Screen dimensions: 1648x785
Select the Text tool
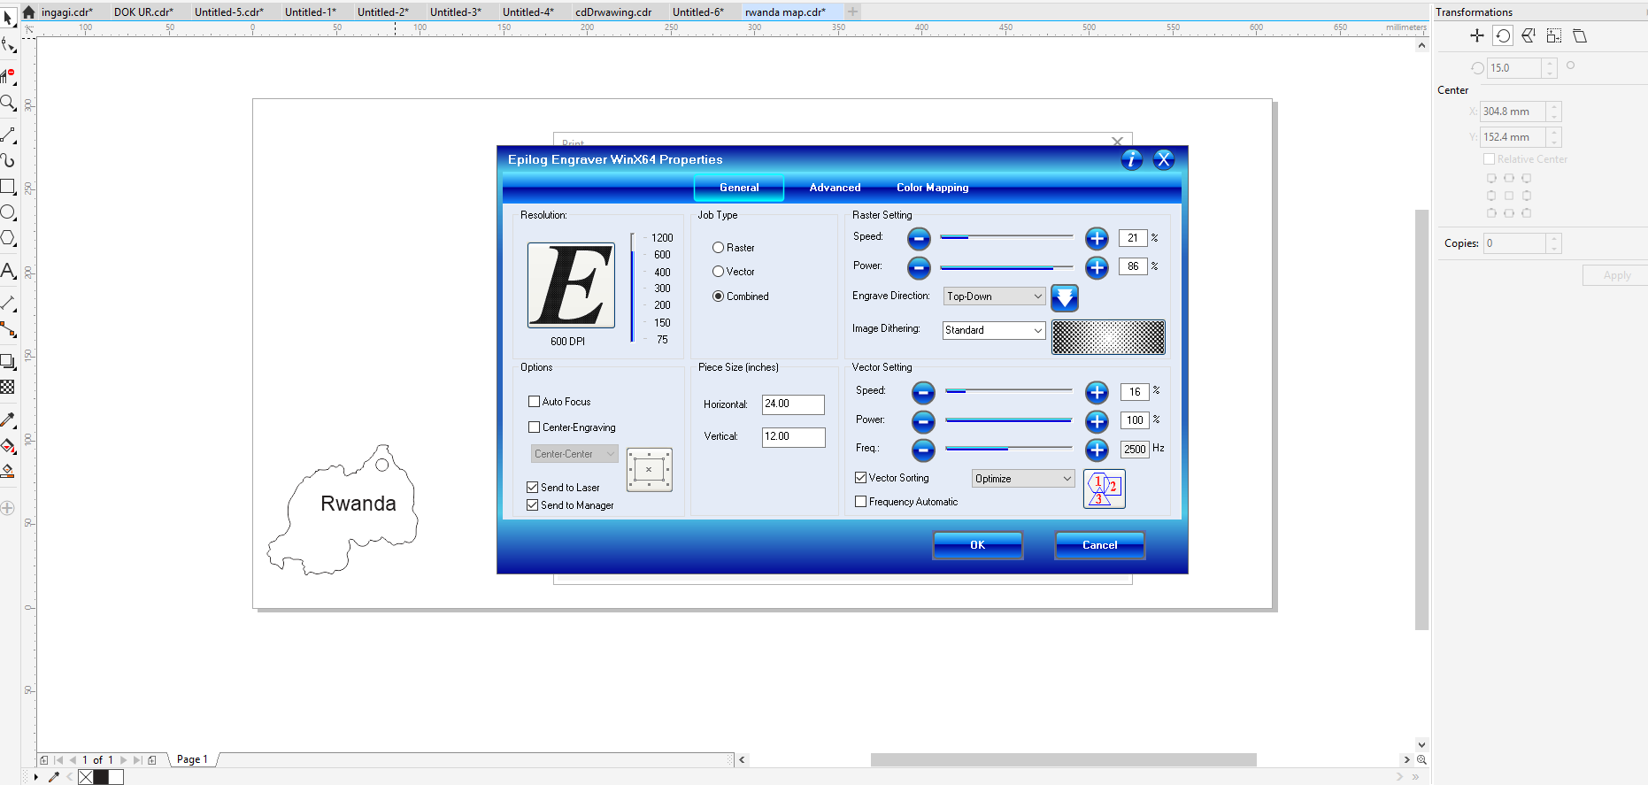8,271
